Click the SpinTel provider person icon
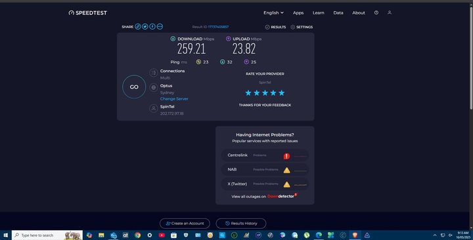473x240 pixels. (x=154, y=108)
